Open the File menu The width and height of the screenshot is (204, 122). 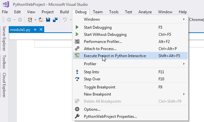coord(5,12)
